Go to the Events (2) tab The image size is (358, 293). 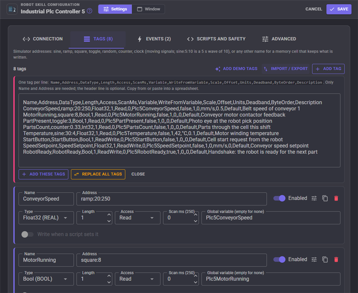(x=154, y=39)
